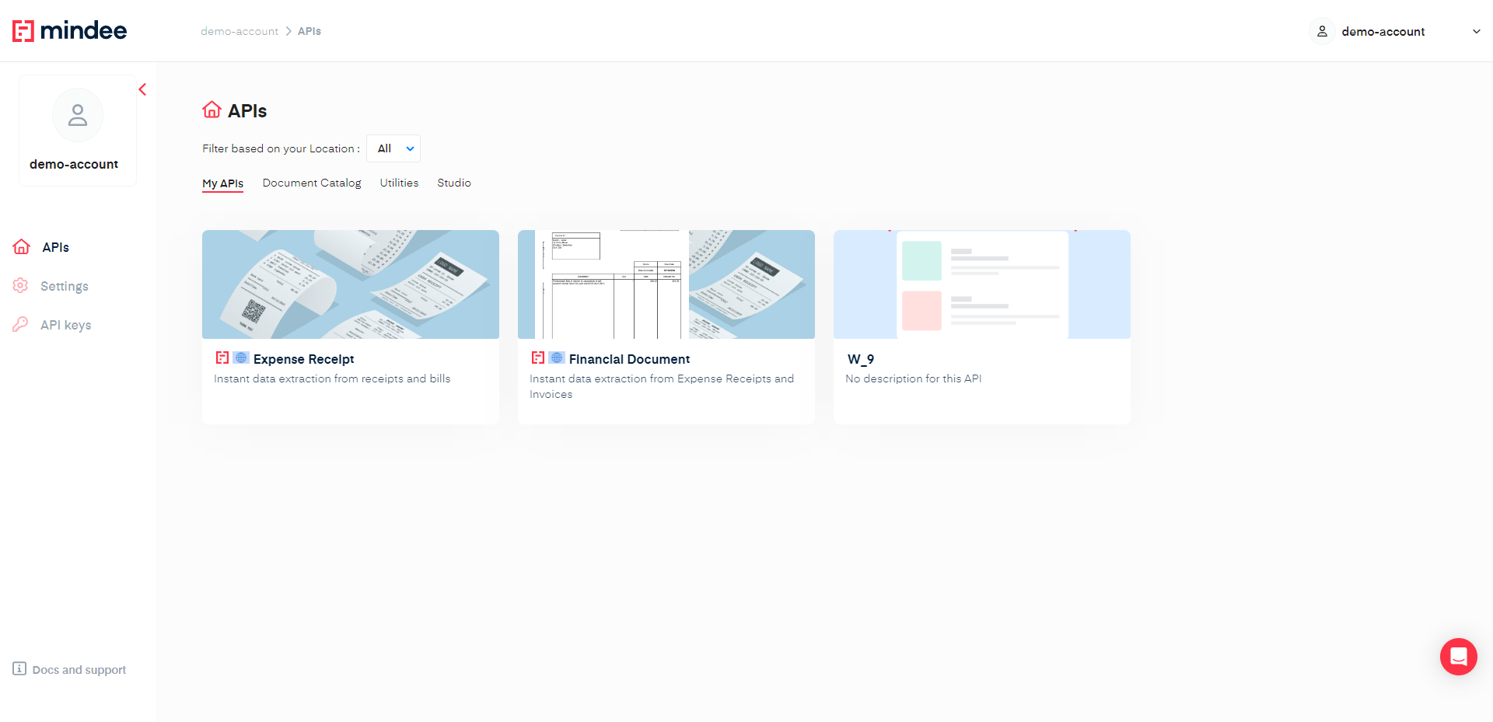Click the API keys key icon
This screenshot has height=722, width=1493.
pyautogui.click(x=20, y=324)
